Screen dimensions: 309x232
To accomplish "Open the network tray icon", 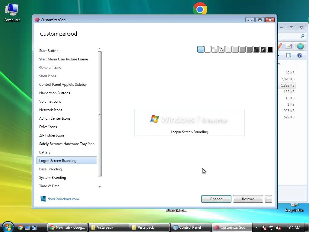I will pyautogui.click(x=271, y=228).
